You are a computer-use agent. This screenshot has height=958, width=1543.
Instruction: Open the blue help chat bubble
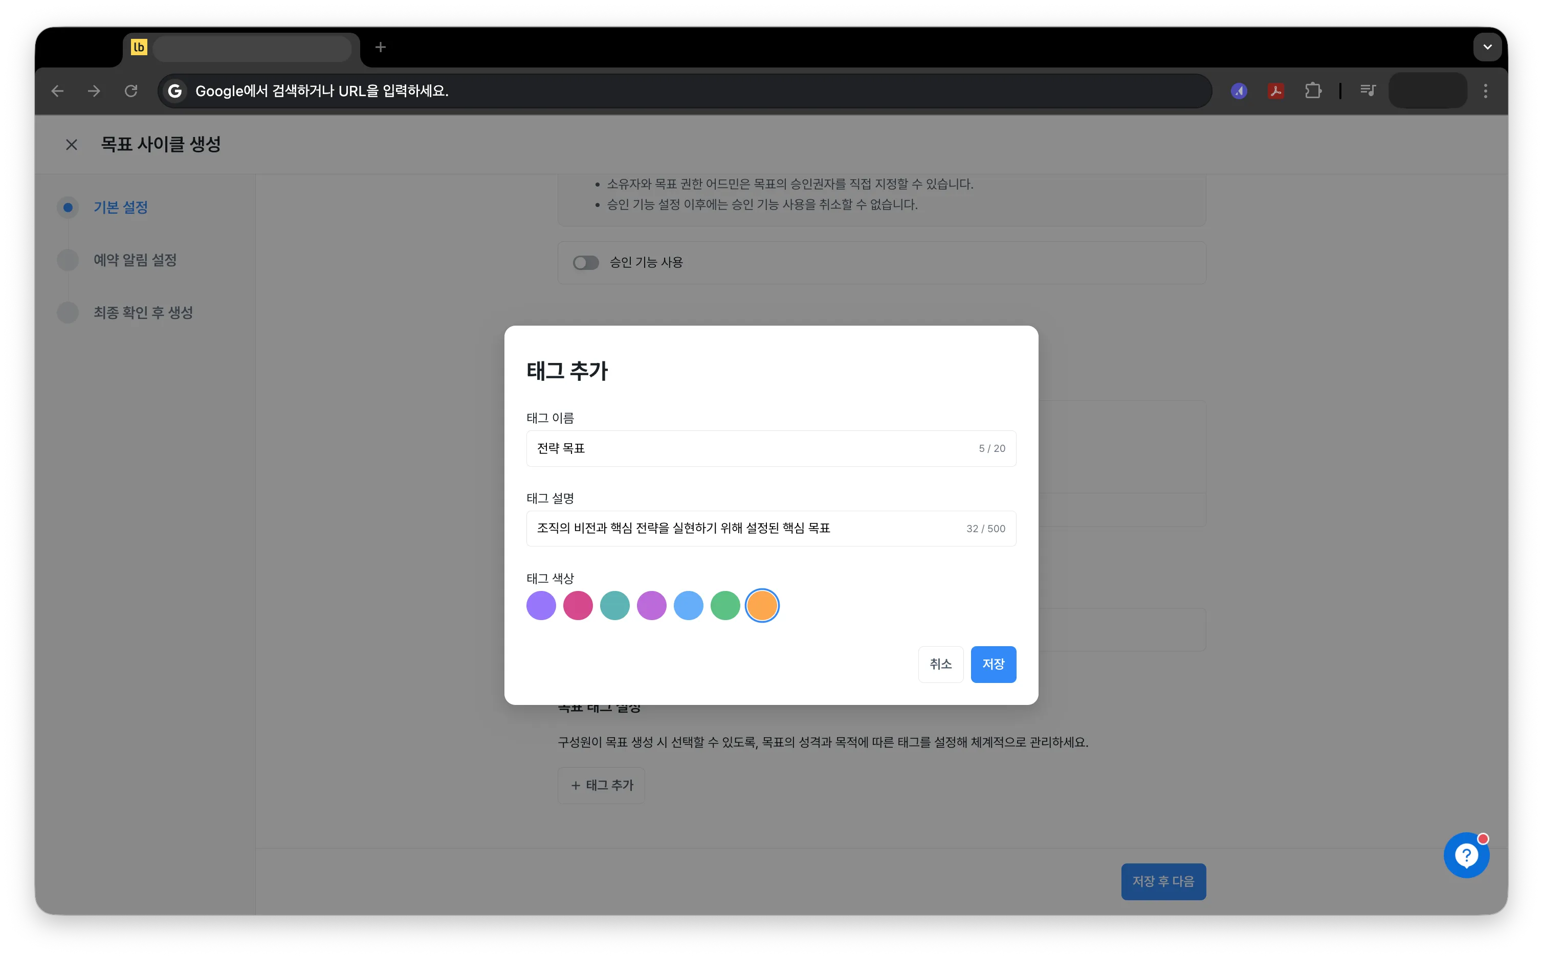1466,855
